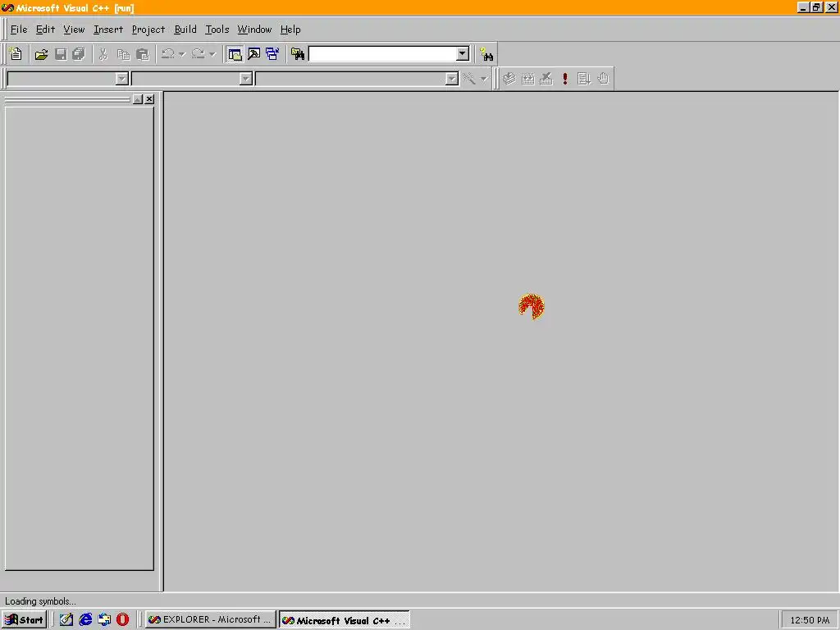Create a new text file
This screenshot has height=630, width=840.
coord(16,54)
